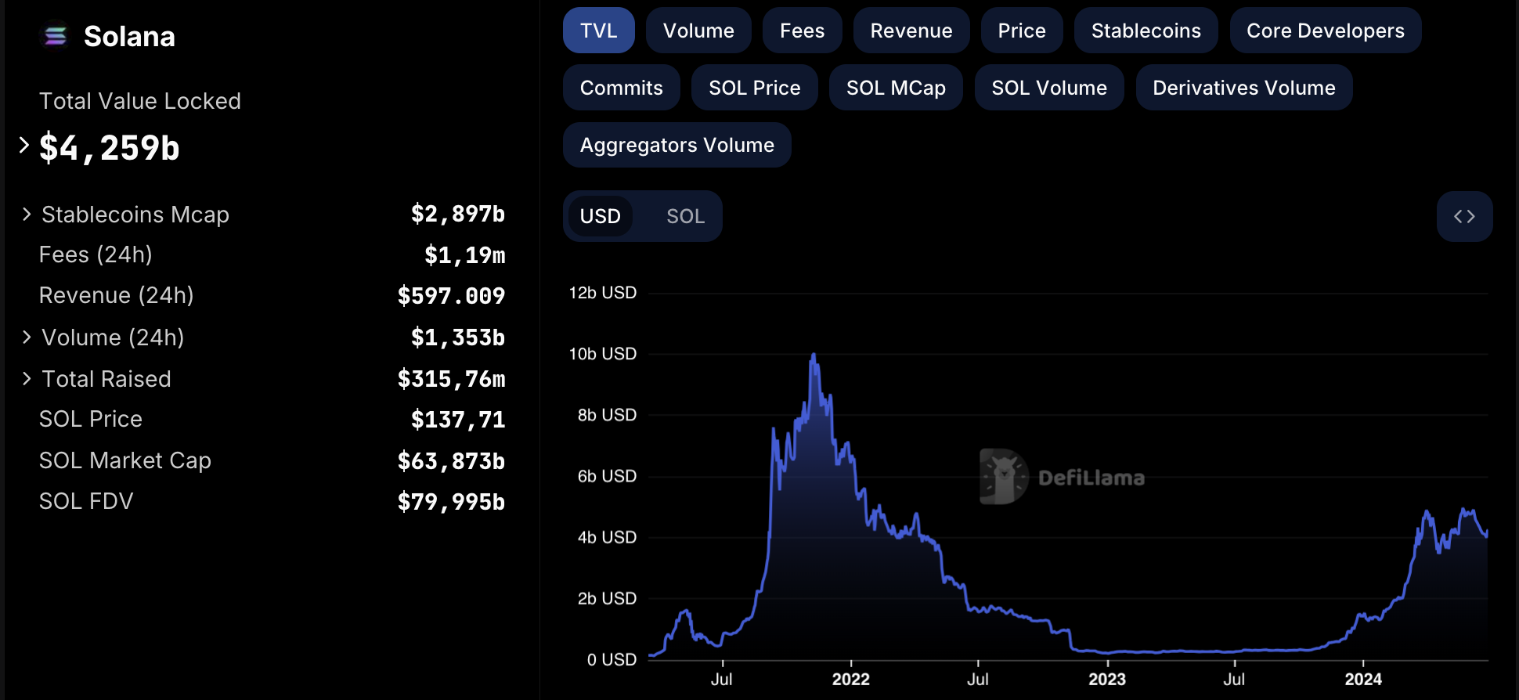Enable the SOL MCap chart metric
This screenshot has width=1519, height=700.
pyautogui.click(x=896, y=88)
